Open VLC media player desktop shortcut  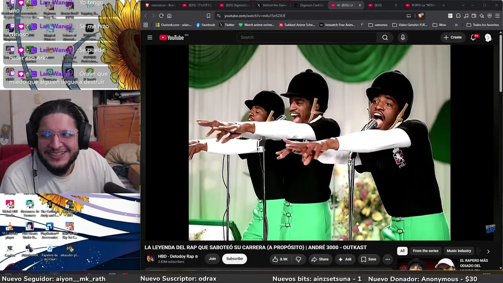[x=10, y=230]
